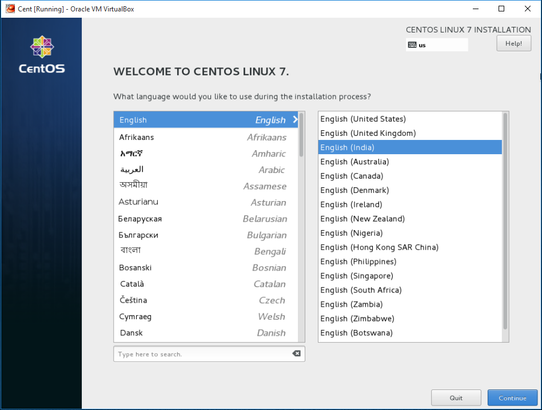
Task: Select English (Zimbabwe) locale
Action: (x=410, y=319)
